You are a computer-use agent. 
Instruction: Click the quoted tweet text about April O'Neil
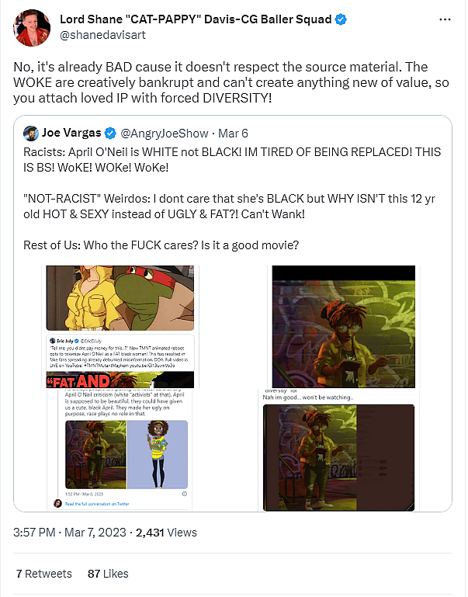pos(232,199)
